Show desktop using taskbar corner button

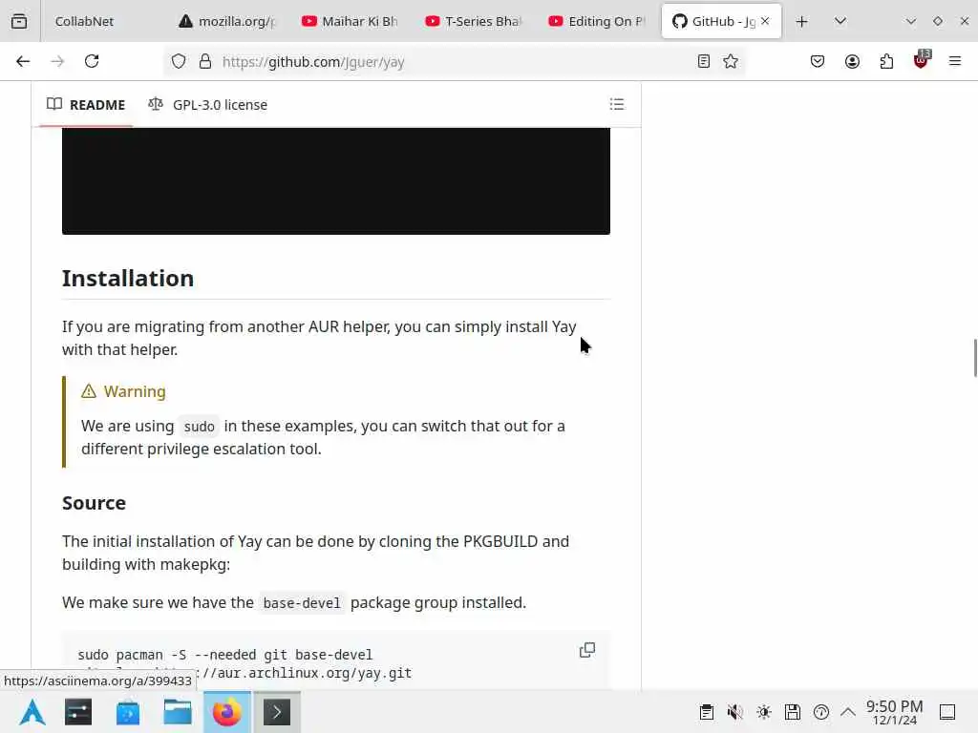(x=947, y=712)
